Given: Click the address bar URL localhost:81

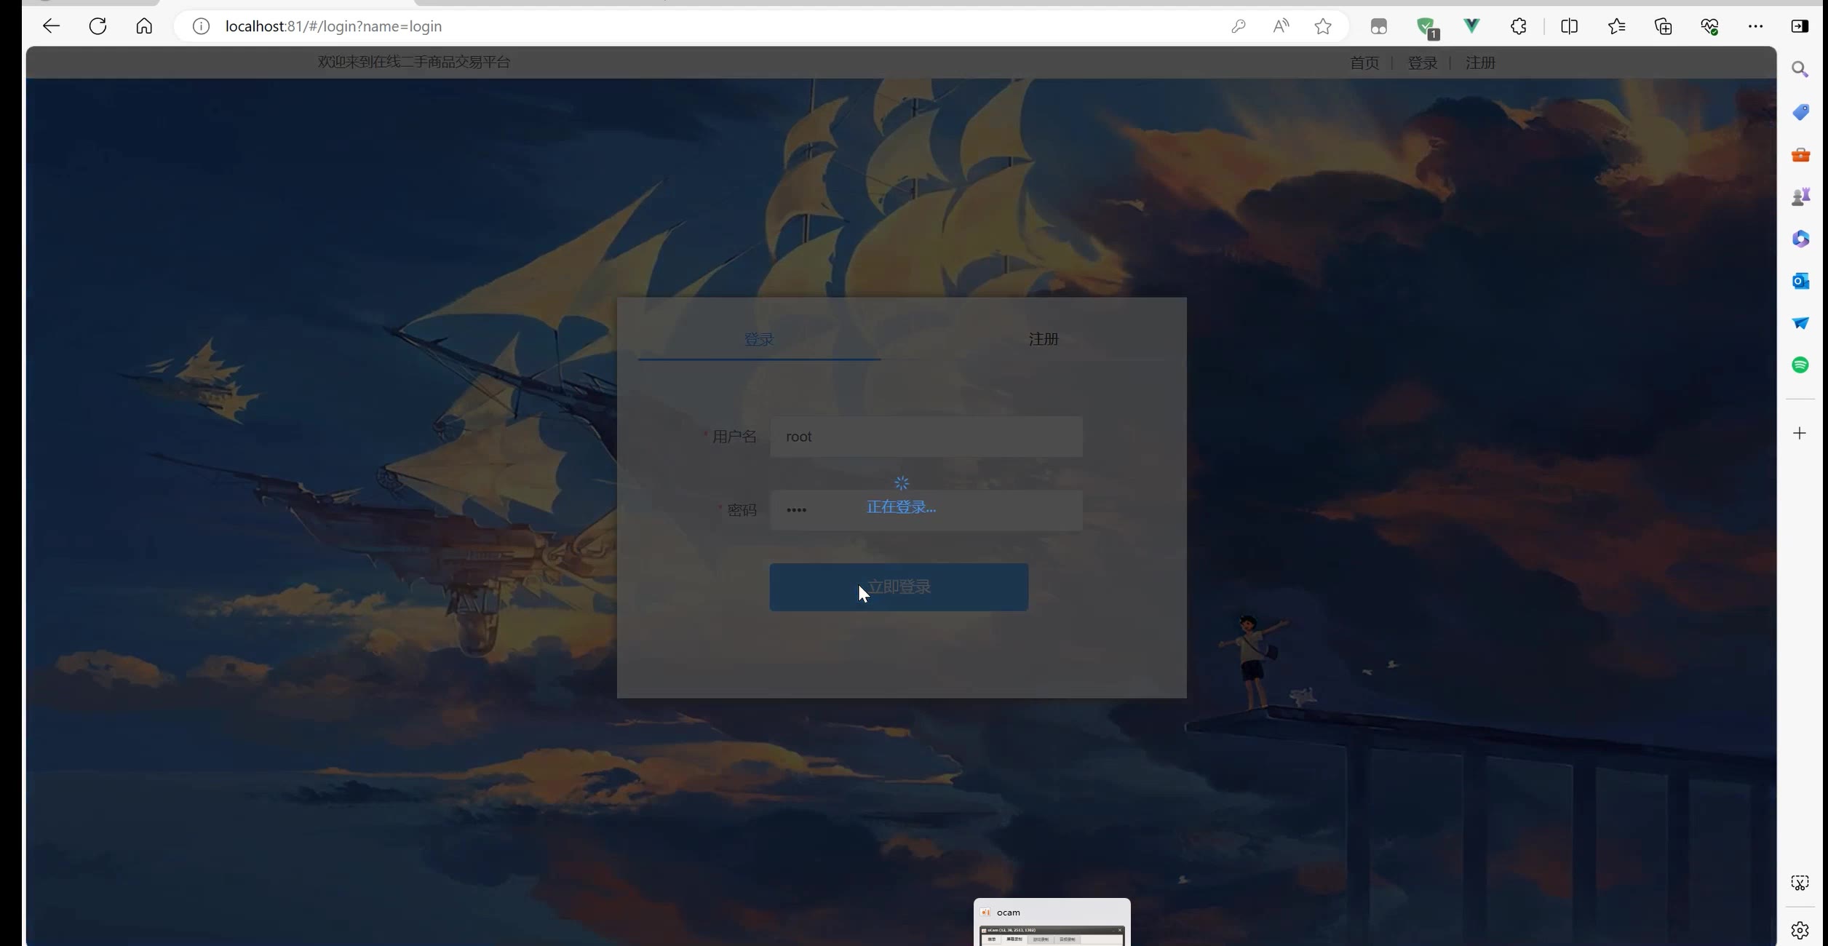Looking at the screenshot, I should [333, 26].
